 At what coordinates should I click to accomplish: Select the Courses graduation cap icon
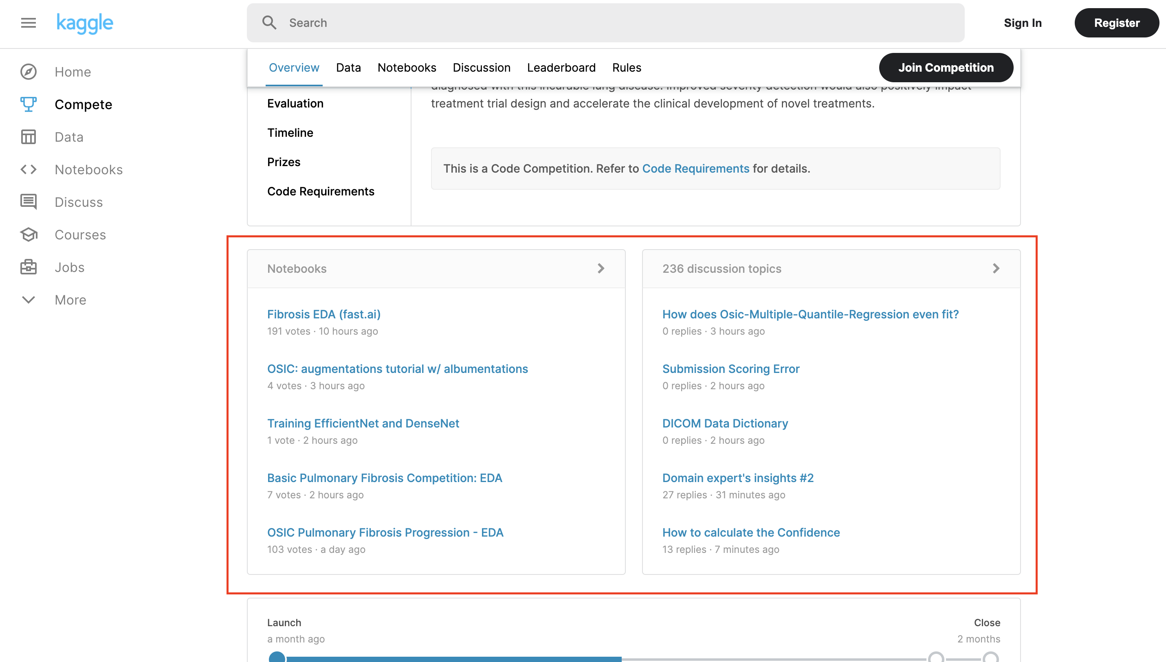click(x=28, y=235)
